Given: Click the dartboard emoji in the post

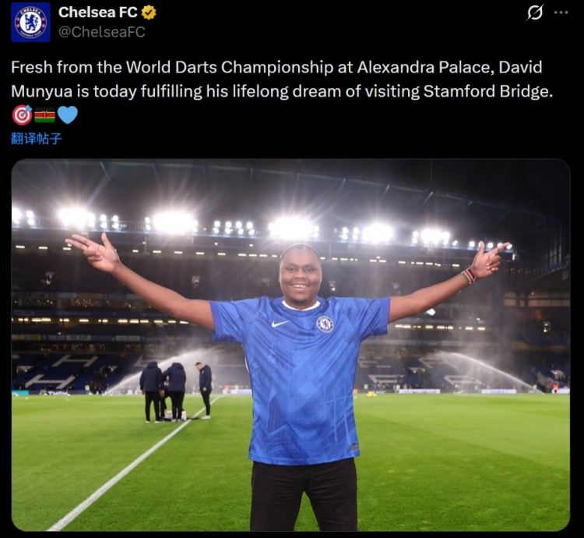Looking at the screenshot, I should (x=22, y=115).
